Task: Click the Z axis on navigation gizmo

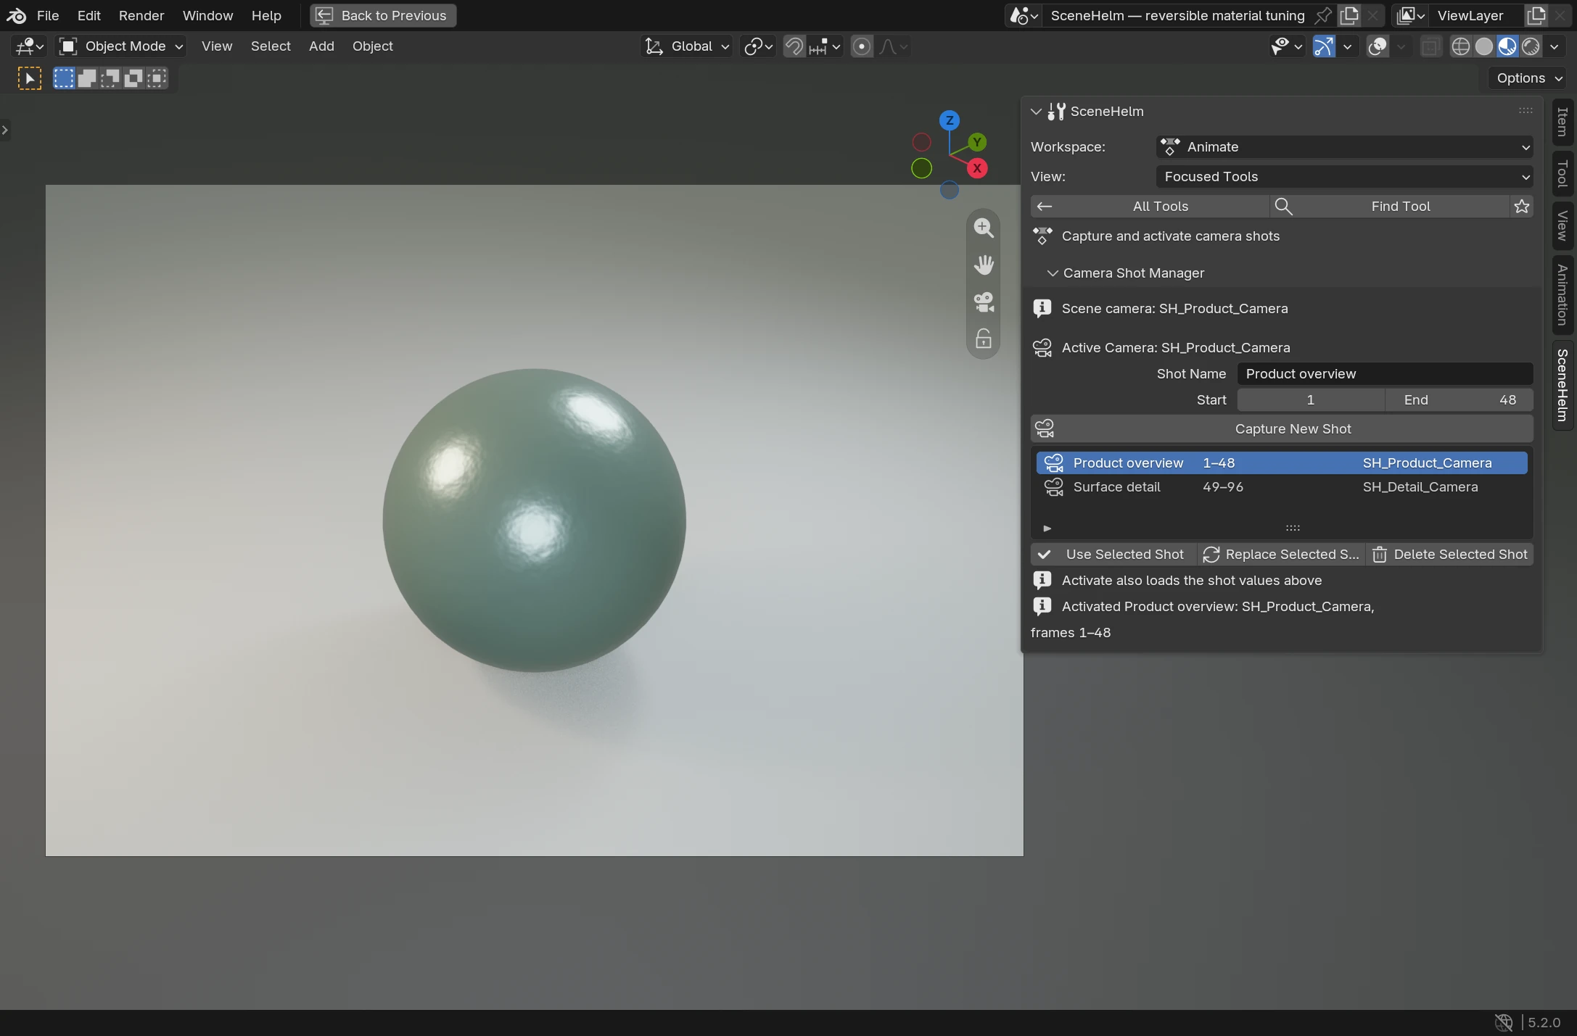Action: 949,120
